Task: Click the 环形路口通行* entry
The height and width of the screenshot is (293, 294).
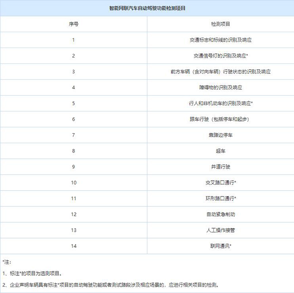Action: pyautogui.click(x=220, y=198)
